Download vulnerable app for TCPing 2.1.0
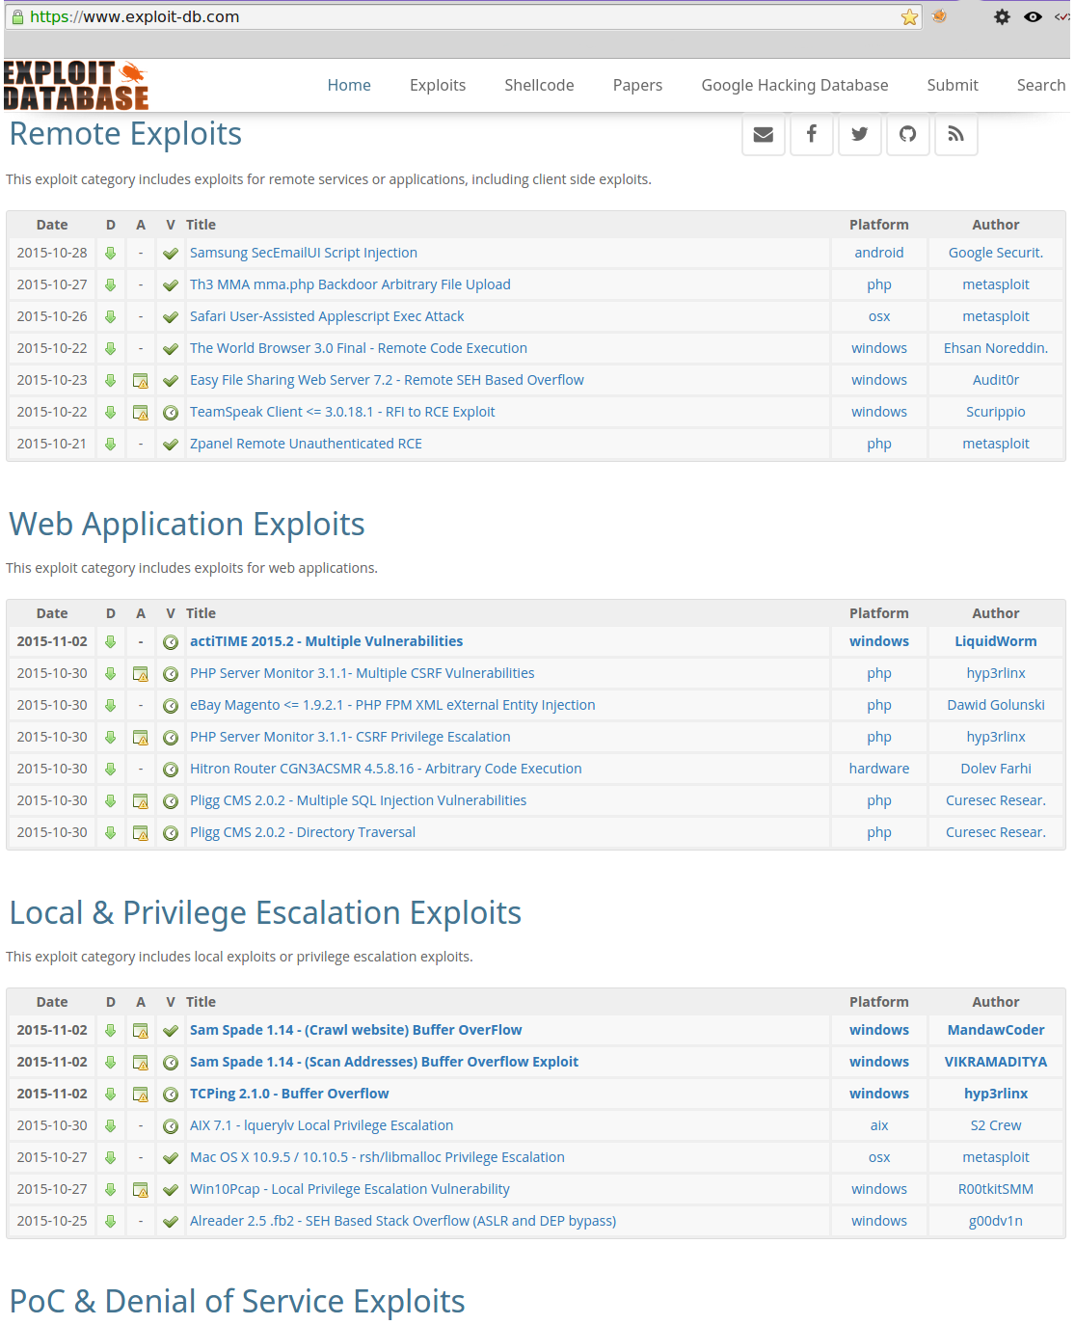 [x=141, y=1094]
